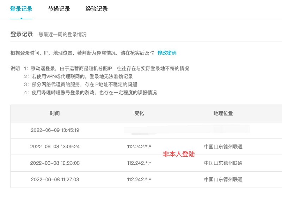
Task: Select the 2022-06-08 13:09:24 timestamp
Action: coord(55,146)
